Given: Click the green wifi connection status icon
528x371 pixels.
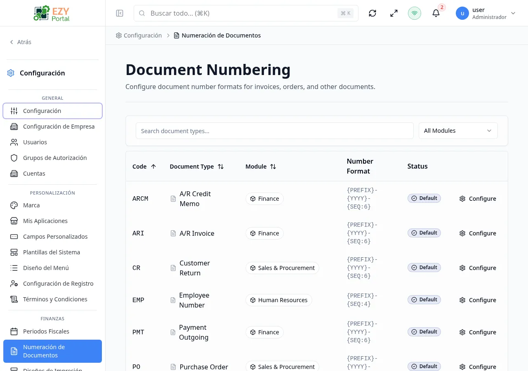Looking at the screenshot, I should (x=415, y=13).
